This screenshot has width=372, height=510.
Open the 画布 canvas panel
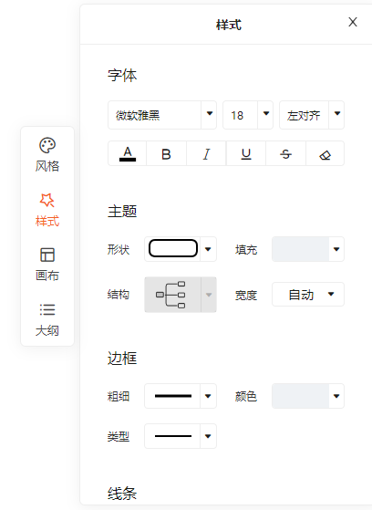click(47, 264)
